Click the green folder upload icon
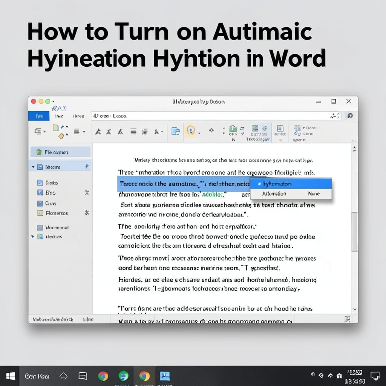 pos(233,129)
